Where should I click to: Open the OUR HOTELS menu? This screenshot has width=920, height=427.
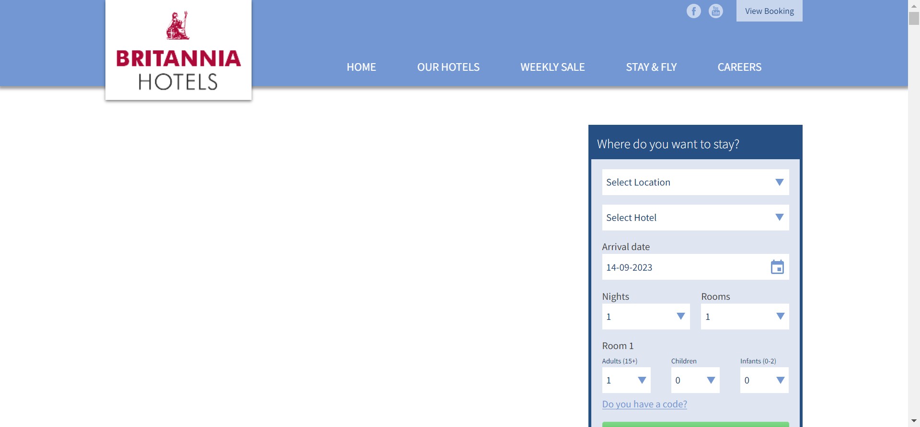tap(448, 67)
